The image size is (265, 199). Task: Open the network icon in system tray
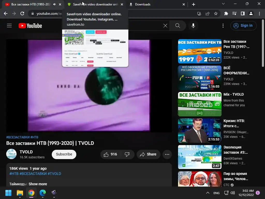point(226,193)
